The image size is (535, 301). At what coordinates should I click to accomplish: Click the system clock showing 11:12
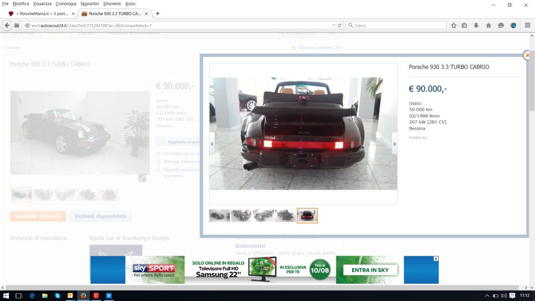[525, 296]
